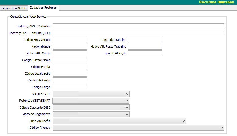This screenshot has height=136, width=237.
Task: Expand the Retenção SEST/SENAT combo box
Action: [91, 101]
